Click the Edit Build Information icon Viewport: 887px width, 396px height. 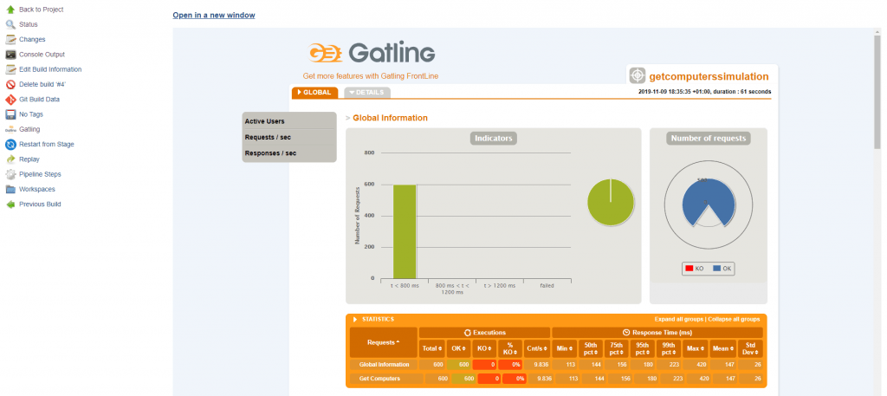point(10,69)
